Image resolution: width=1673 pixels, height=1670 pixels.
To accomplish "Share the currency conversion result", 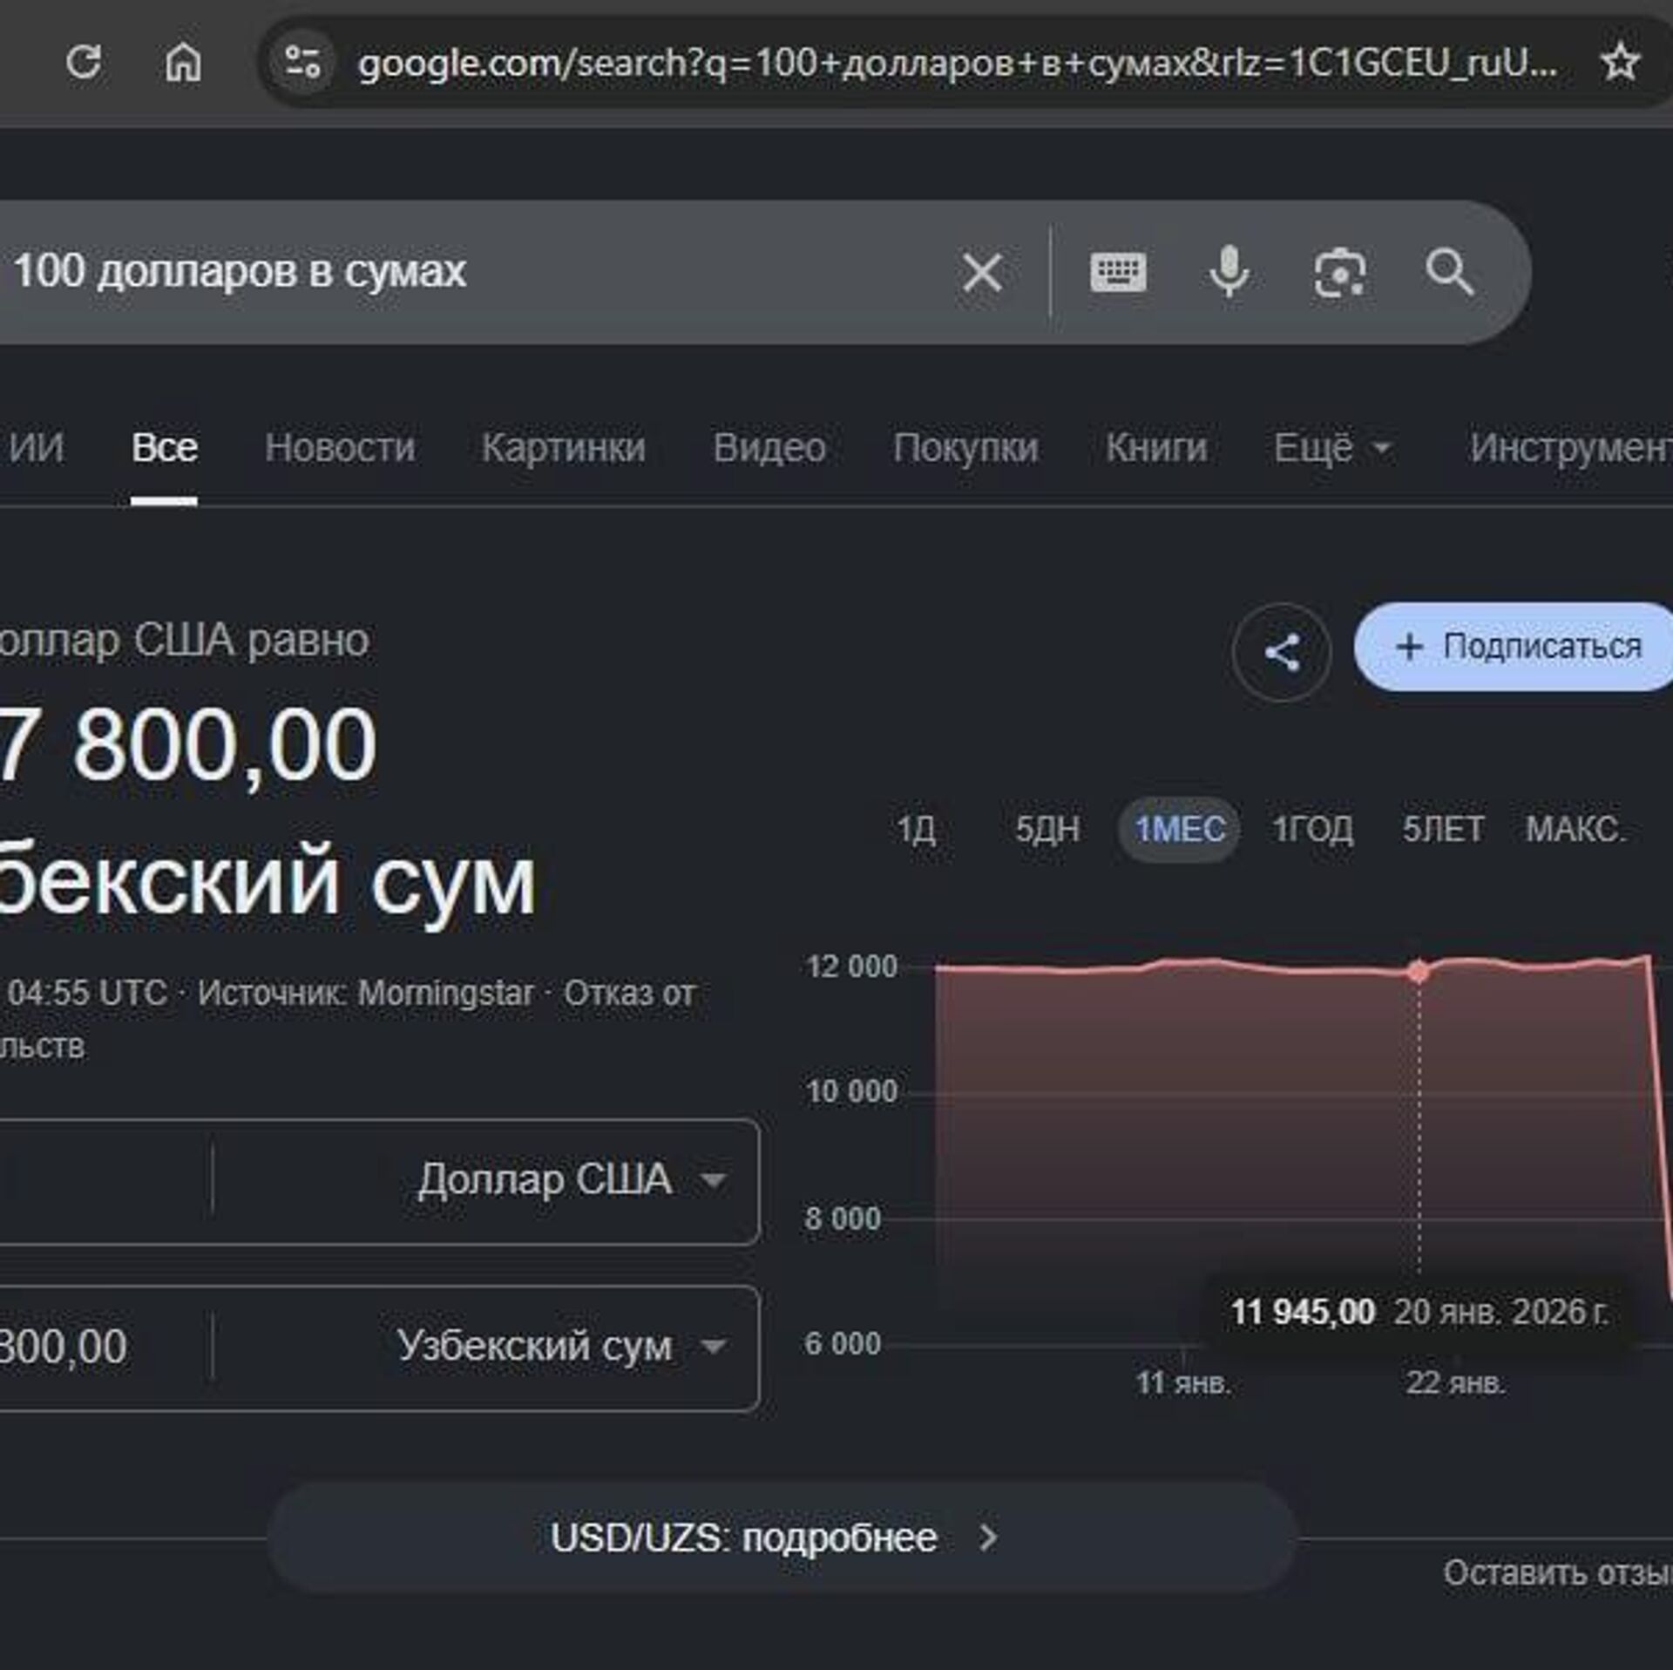I will (x=1281, y=652).
